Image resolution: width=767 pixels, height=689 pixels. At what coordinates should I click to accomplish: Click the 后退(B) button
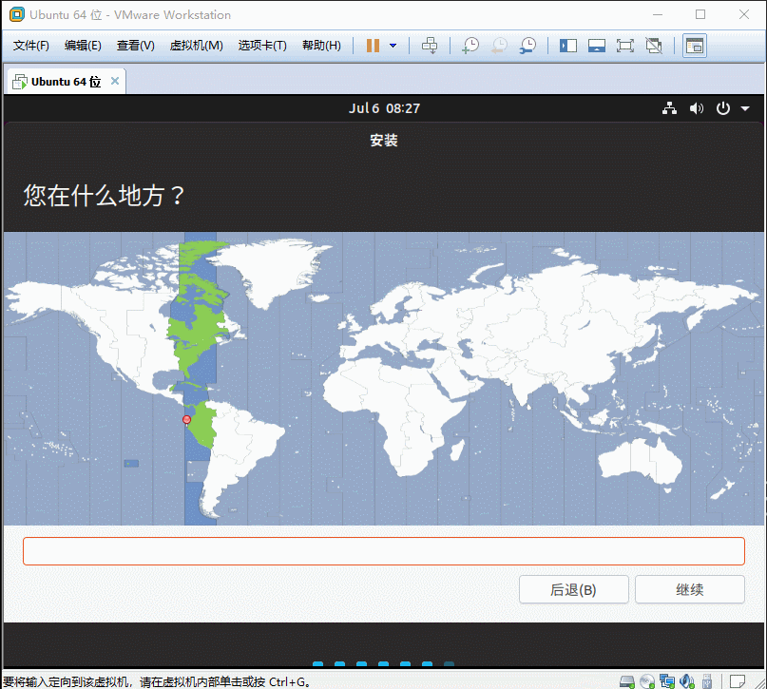coord(573,589)
